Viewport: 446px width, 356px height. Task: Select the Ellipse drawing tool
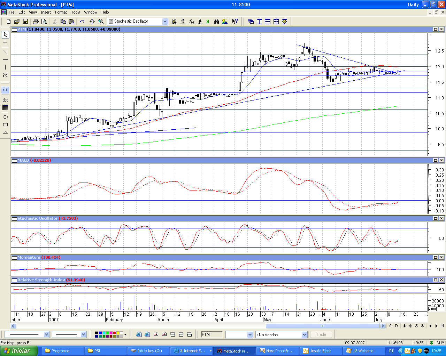[x=5, y=117]
